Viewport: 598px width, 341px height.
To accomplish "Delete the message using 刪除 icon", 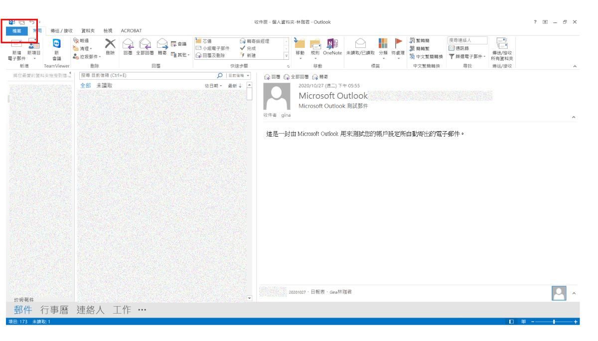I will coord(110,45).
